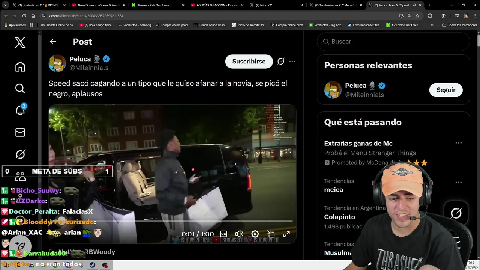Screen dimensions: 480x270
Task: Open the Comunidad de Steam bookmark
Action: tap(365, 25)
